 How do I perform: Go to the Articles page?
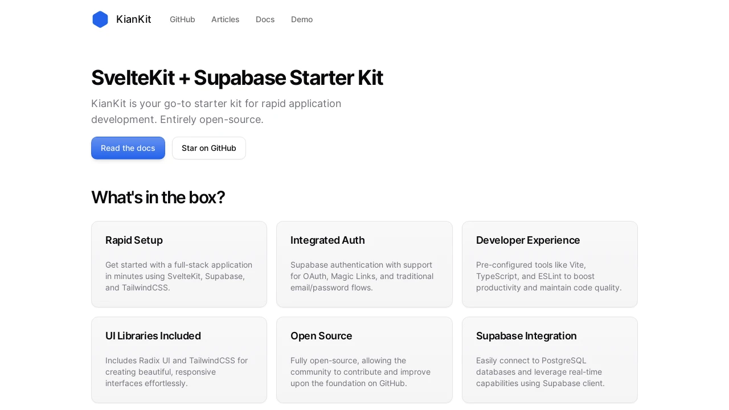pyautogui.click(x=226, y=19)
